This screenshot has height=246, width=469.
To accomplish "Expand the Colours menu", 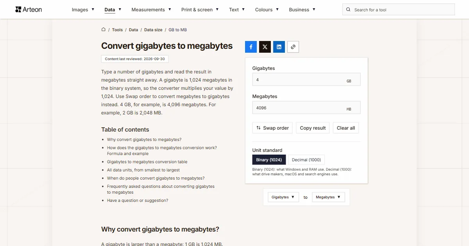I will (x=267, y=10).
